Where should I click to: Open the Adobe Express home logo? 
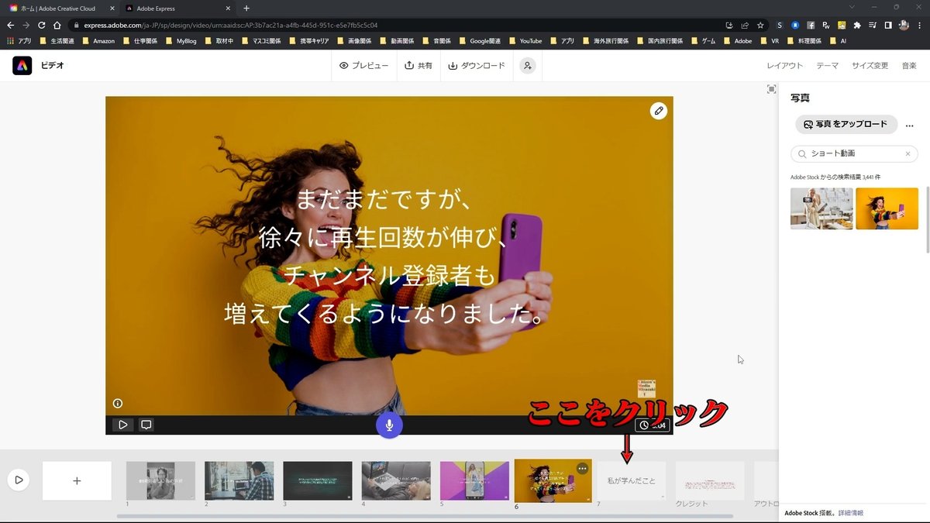[x=22, y=66]
